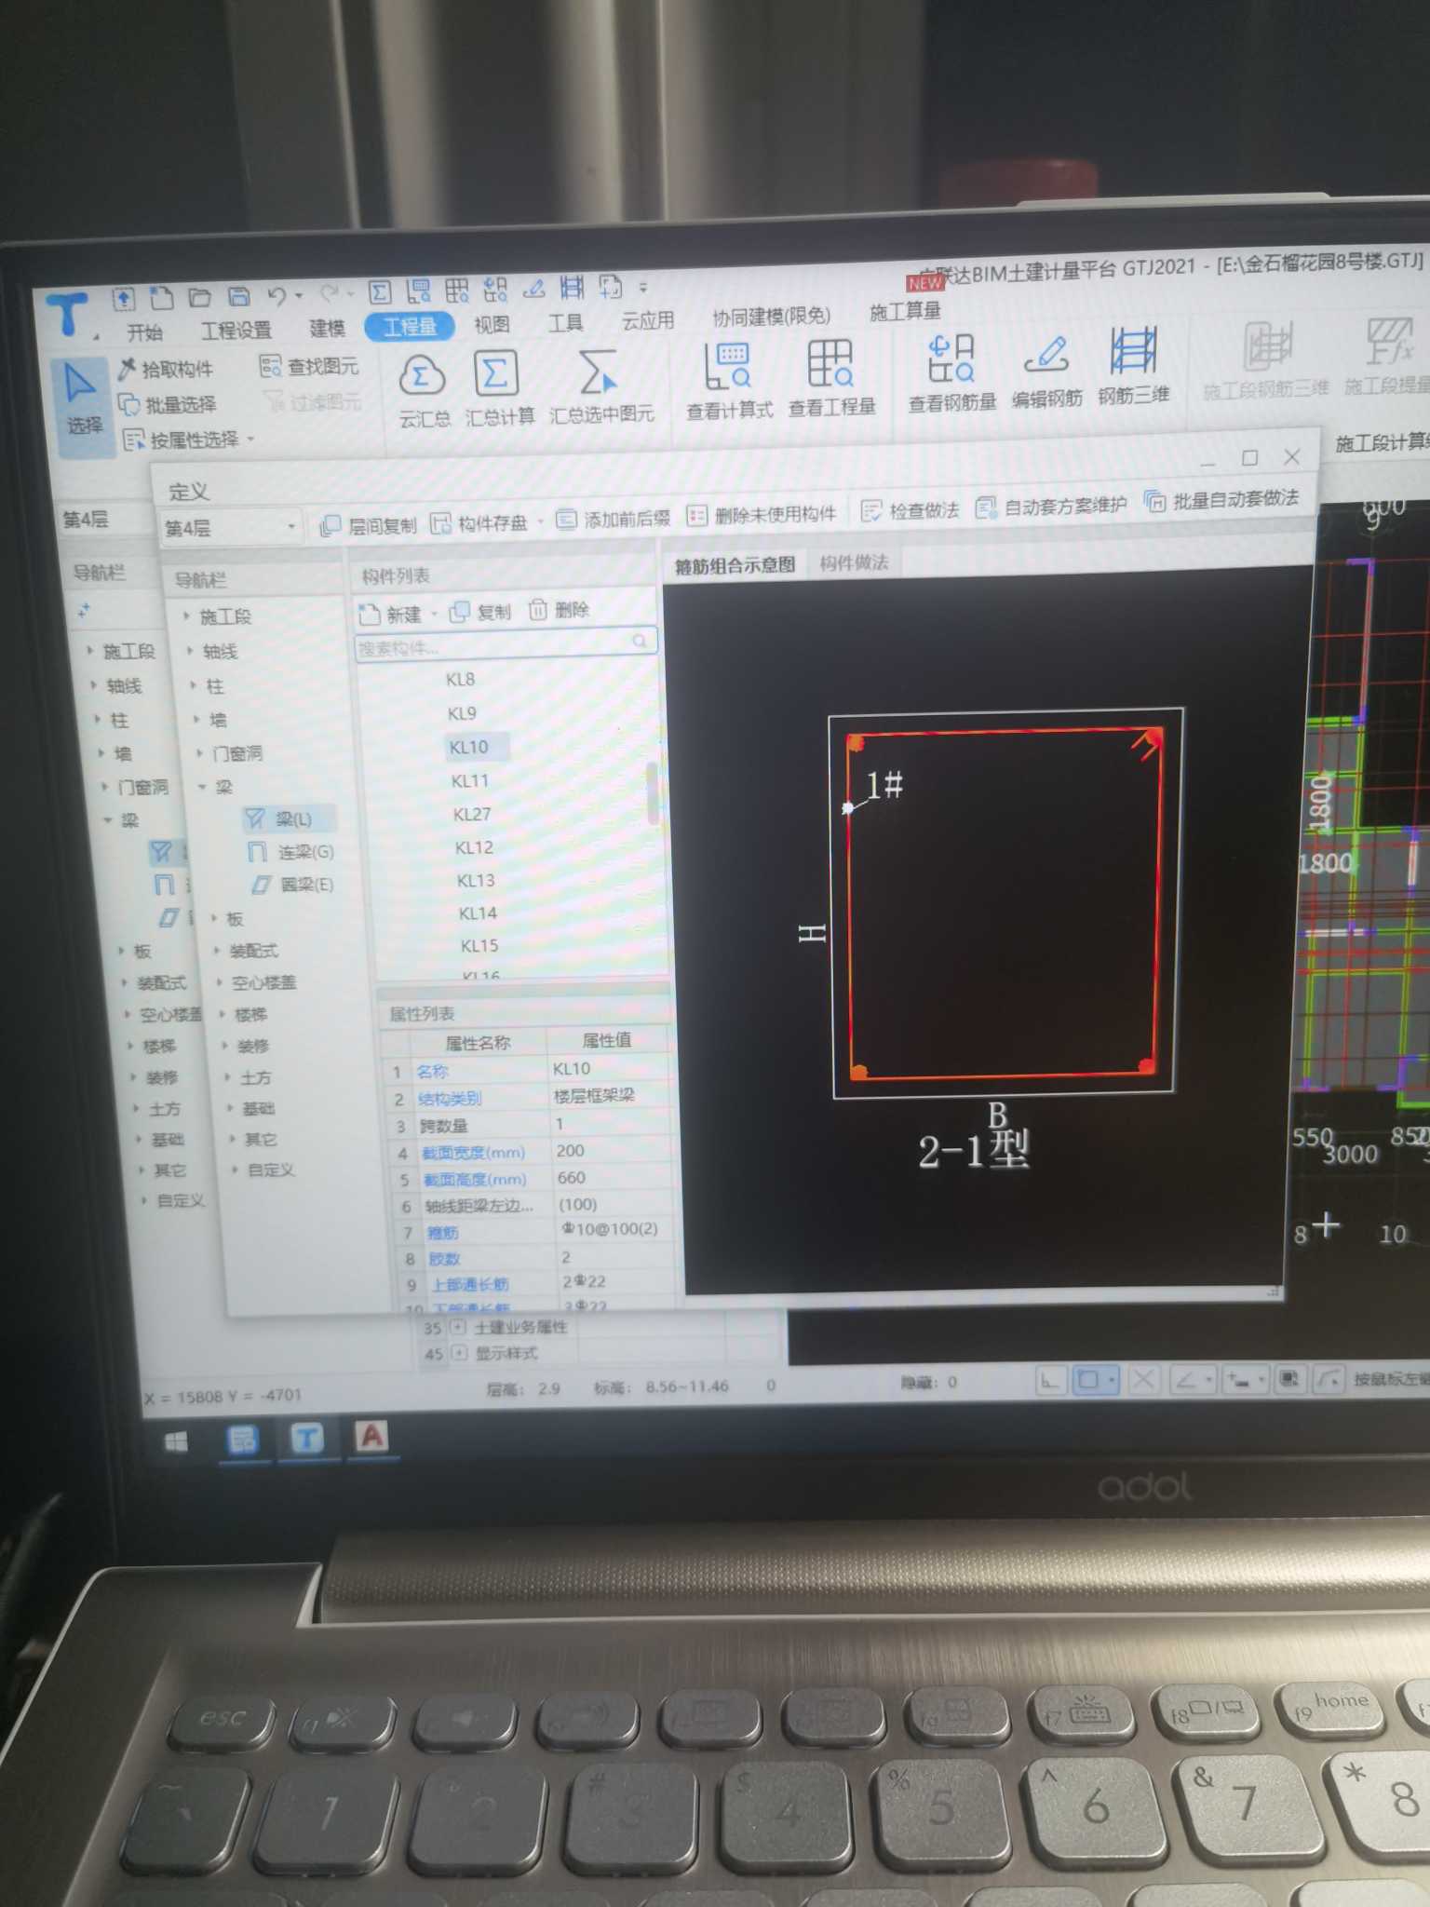Click the Windows Start button
This screenshot has height=1907, width=1430.
pos(176,1442)
